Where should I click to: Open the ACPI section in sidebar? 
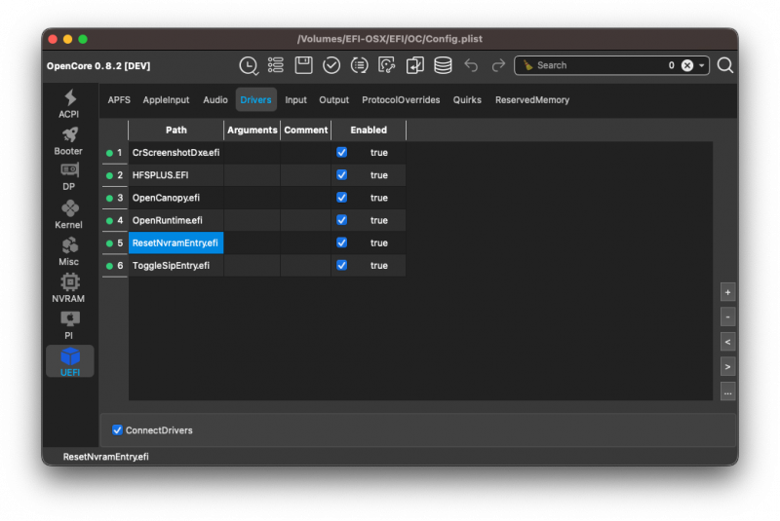click(x=69, y=103)
